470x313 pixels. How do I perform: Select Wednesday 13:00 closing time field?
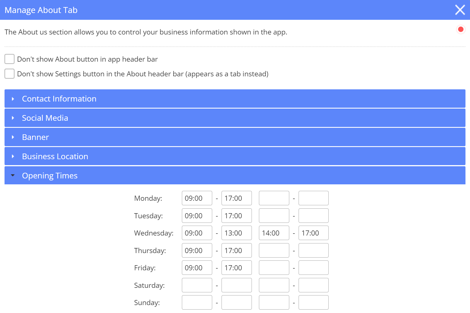(237, 233)
